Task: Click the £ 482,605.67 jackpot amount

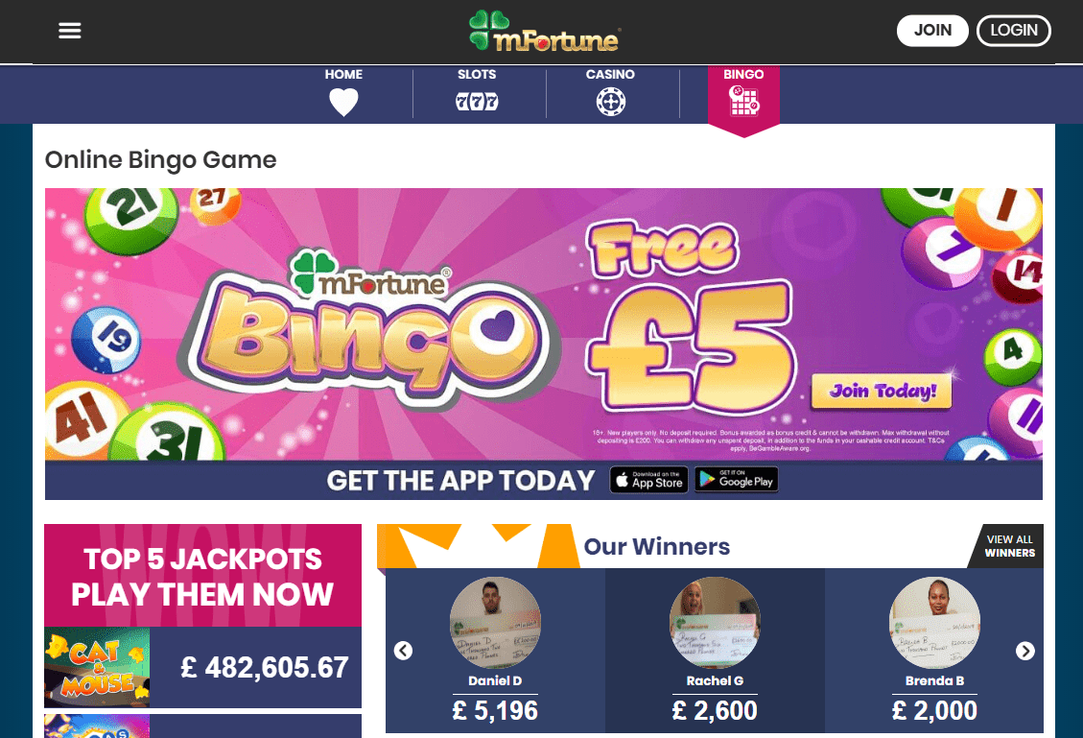Action: pos(265,668)
